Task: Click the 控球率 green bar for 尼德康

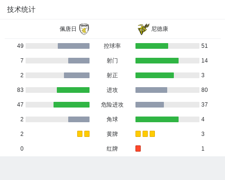Action: (x=152, y=46)
